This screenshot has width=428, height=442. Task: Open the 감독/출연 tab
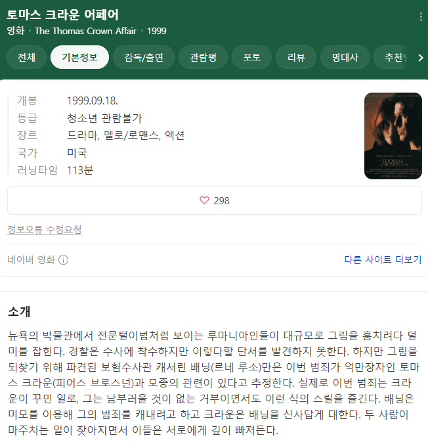point(144,58)
